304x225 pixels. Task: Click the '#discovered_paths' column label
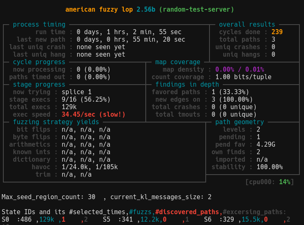pos(187,212)
